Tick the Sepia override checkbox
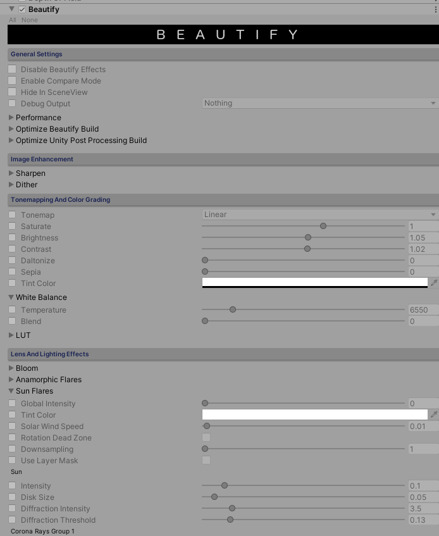 [x=12, y=271]
